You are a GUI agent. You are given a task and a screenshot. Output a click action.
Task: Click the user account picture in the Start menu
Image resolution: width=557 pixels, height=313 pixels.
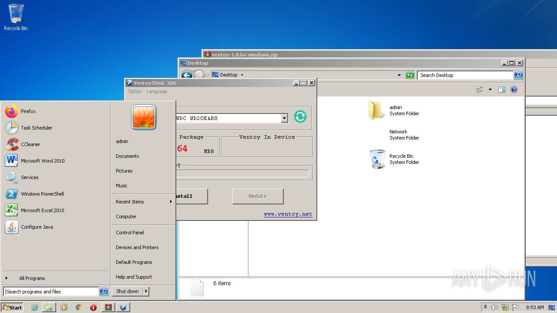pos(144,117)
